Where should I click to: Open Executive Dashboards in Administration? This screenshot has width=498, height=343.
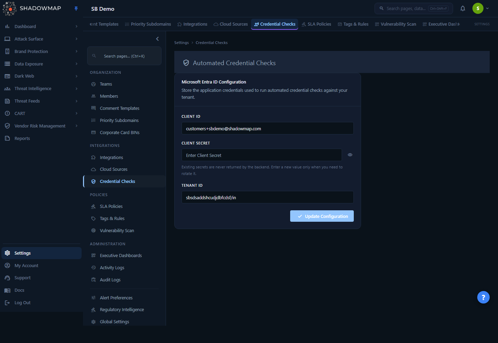coord(121,256)
